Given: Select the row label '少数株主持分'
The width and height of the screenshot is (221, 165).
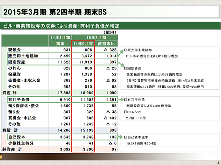Looking at the screenshot, I should (21, 143).
